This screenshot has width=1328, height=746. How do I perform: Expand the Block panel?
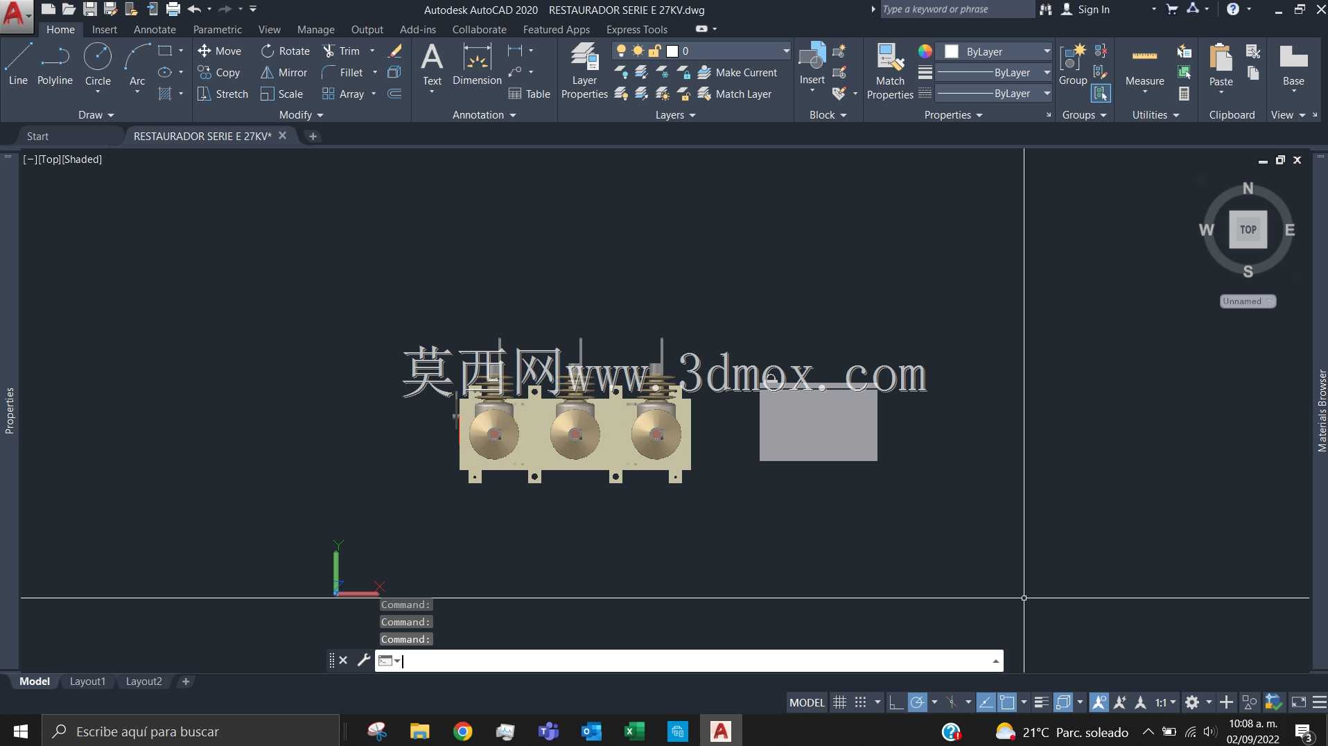click(x=828, y=114)
